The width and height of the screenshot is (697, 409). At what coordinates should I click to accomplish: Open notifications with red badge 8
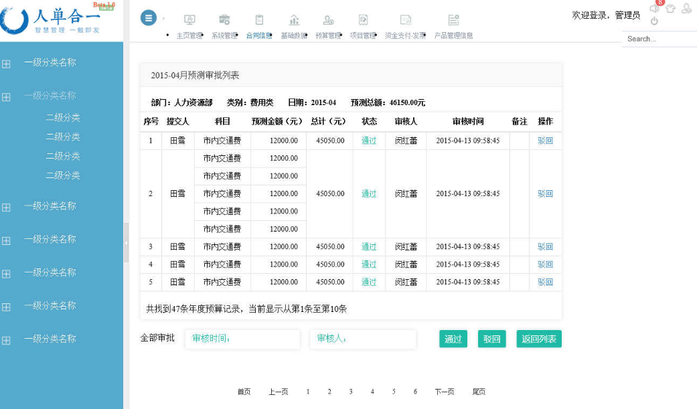655,9
